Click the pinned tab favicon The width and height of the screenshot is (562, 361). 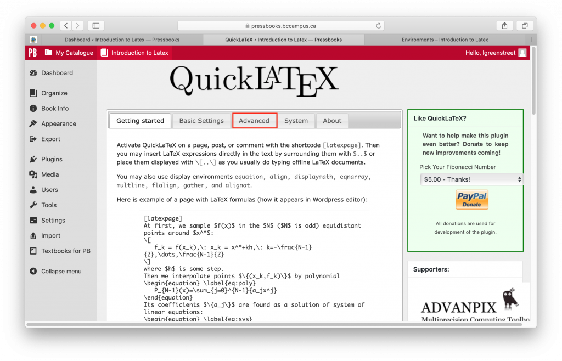tap(33, 40)
